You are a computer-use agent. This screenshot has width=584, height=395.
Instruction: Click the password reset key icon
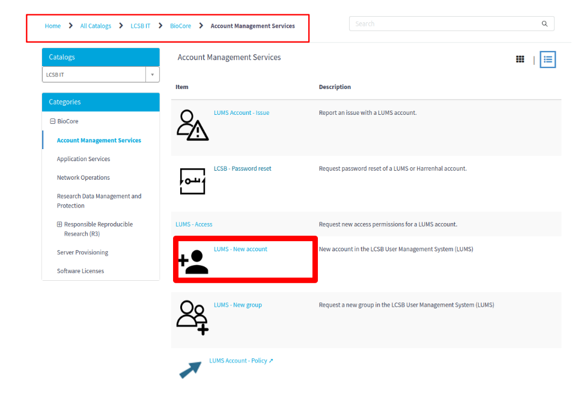tap(192, 181)
